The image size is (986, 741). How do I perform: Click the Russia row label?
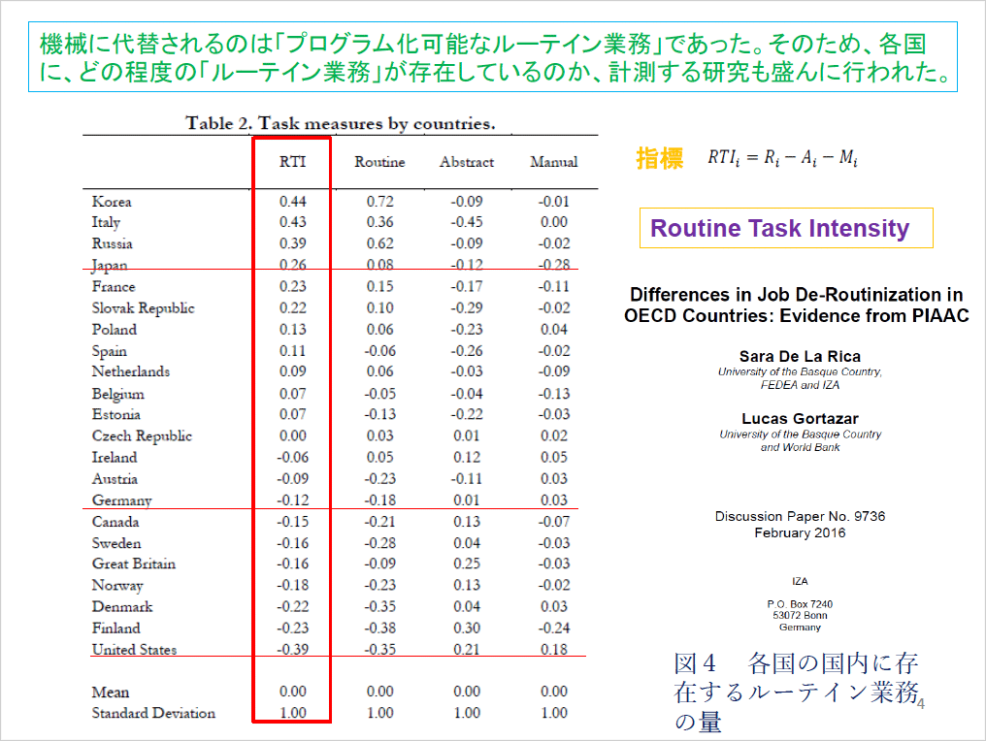(x=112, y=243)
